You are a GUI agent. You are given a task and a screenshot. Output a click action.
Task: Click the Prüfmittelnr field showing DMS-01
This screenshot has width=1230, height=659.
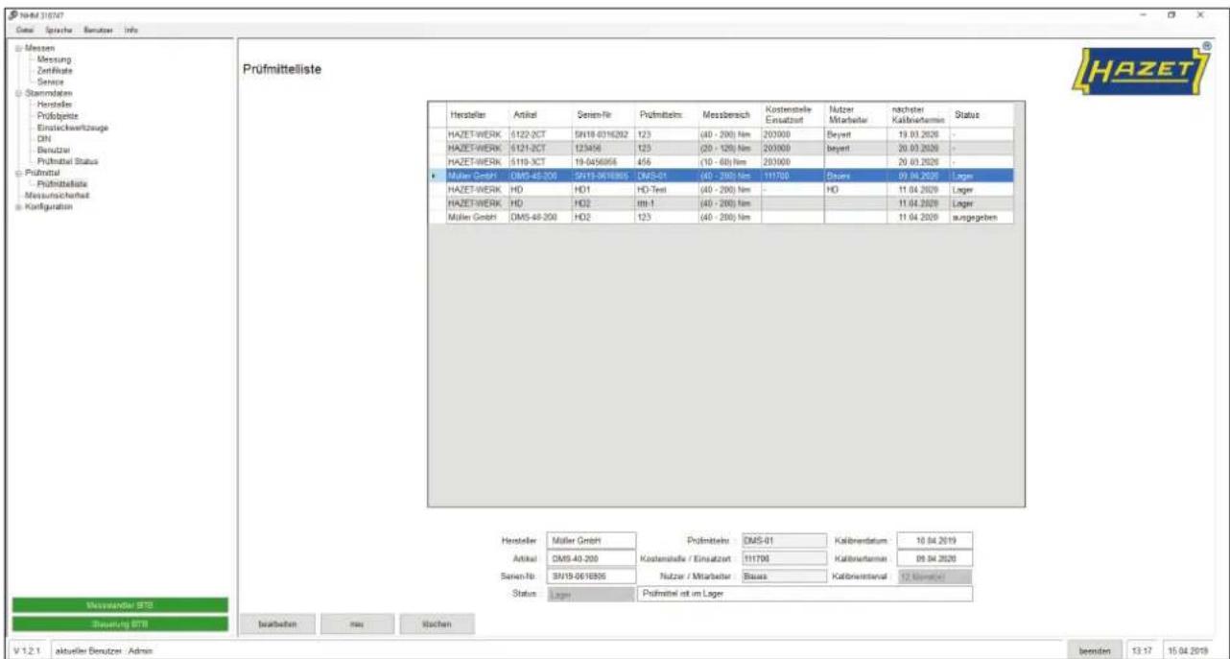784,540
